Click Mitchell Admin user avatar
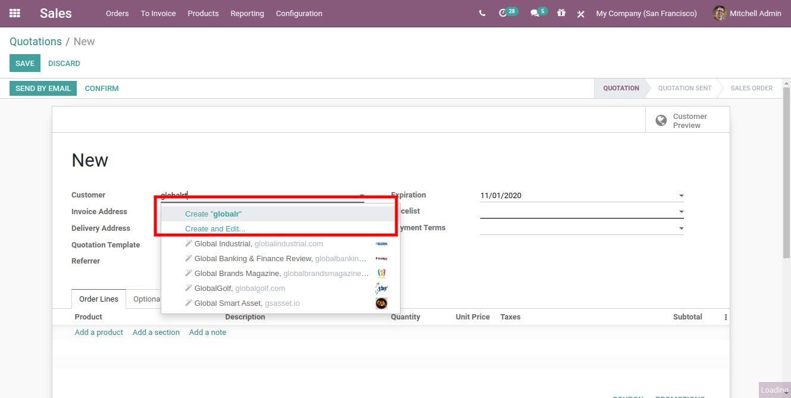791x398 pixels. (x=720, y=13)
